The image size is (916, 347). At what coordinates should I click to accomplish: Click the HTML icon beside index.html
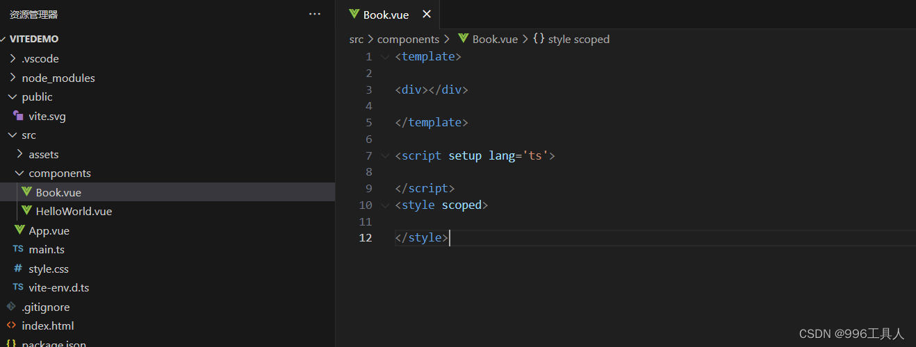point(11,325)
